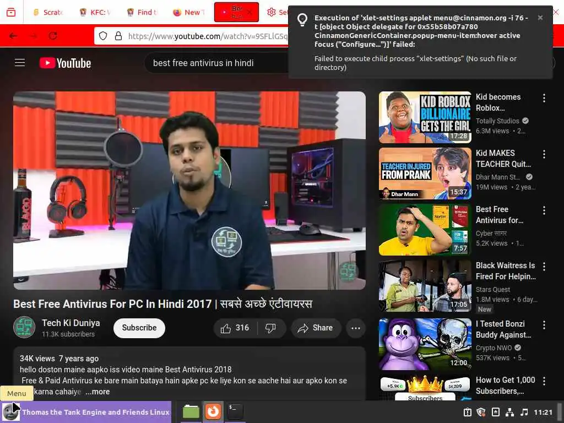This screenshot has width=564, height=423.
Task: Open How to Get 1,000 Subscribers title
Action: point(506,386)
